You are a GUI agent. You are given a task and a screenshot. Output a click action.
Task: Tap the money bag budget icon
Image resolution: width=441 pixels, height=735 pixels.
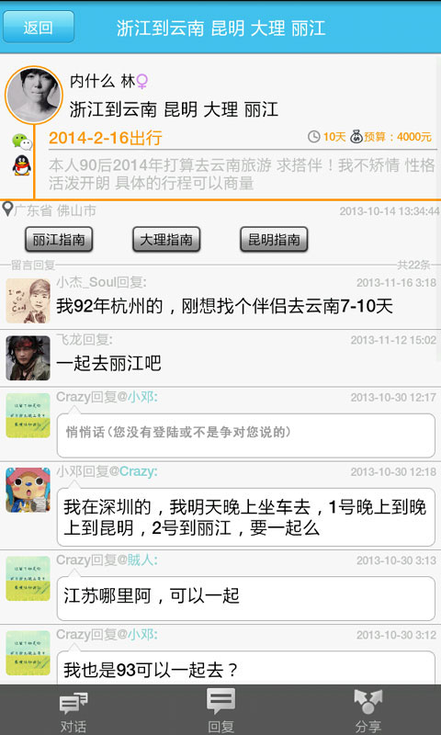point(356,136)
